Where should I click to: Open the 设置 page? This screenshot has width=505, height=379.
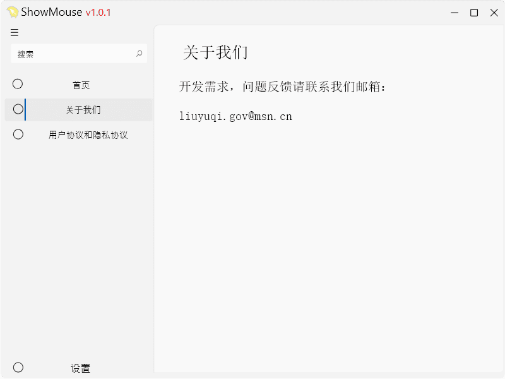coord(79,368)
